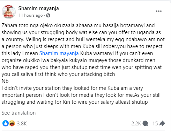Click the share arrow icon

click(x=162, y=123)
